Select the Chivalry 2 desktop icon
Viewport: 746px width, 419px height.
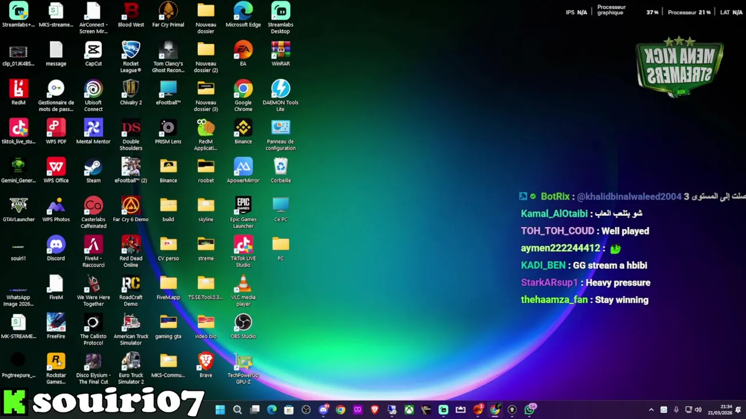pos(131,93)
